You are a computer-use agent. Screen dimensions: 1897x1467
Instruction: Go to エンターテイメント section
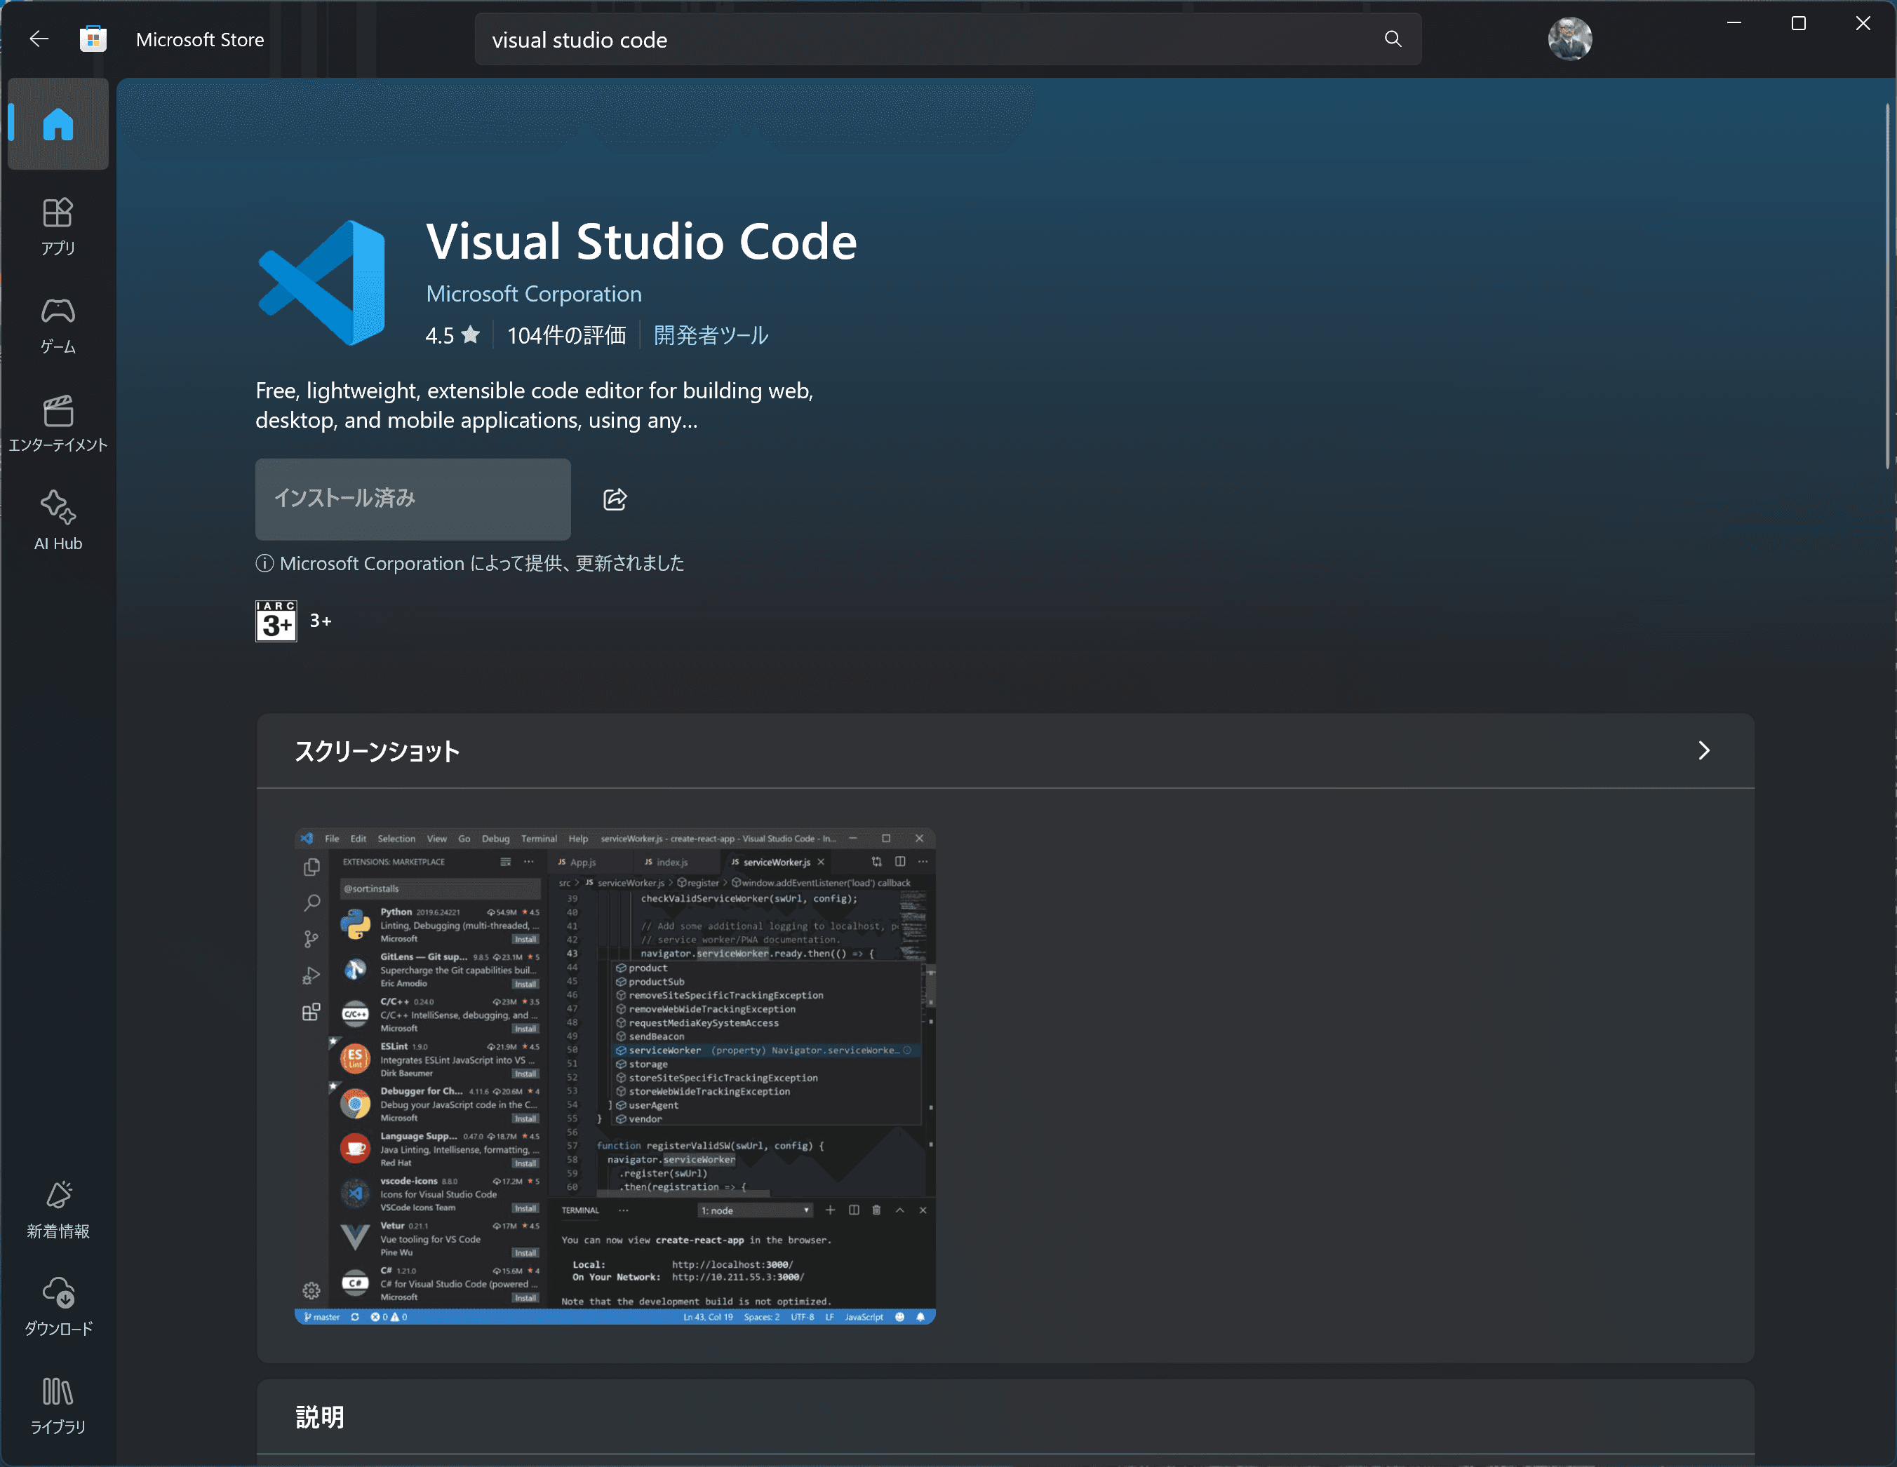click(58, 423)
